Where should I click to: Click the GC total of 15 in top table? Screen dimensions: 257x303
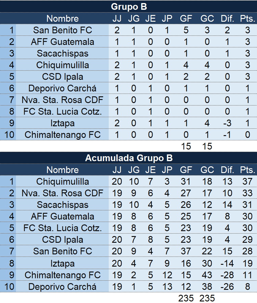coord(207,146)
